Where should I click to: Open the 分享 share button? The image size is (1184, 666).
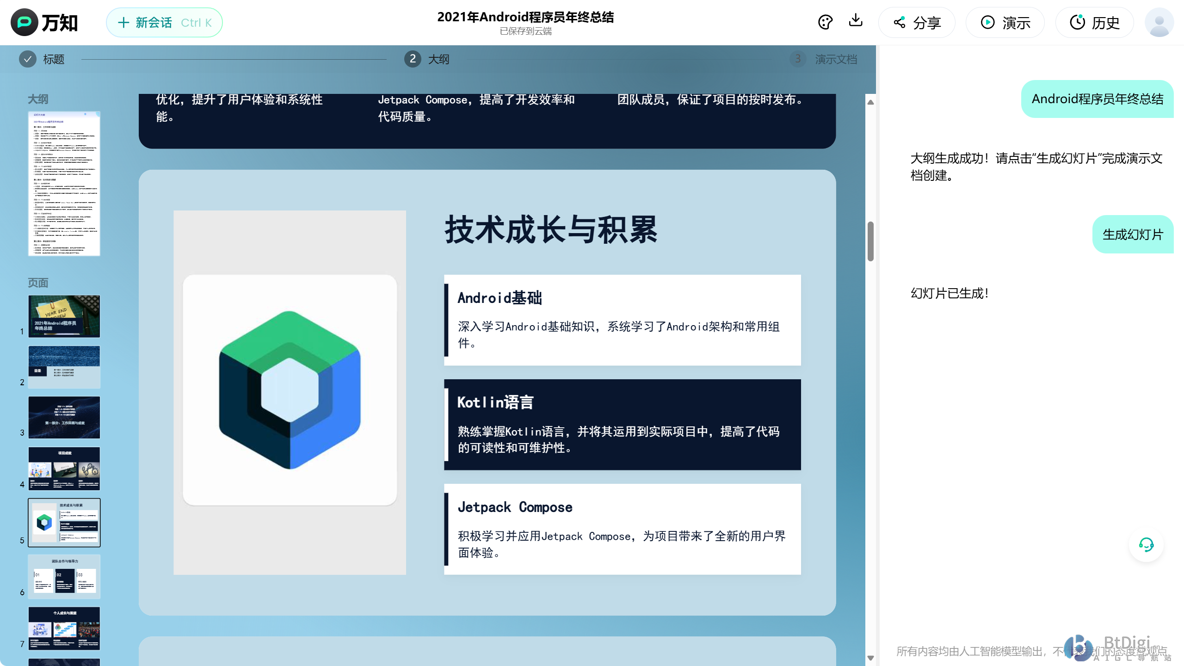point(917,22)
